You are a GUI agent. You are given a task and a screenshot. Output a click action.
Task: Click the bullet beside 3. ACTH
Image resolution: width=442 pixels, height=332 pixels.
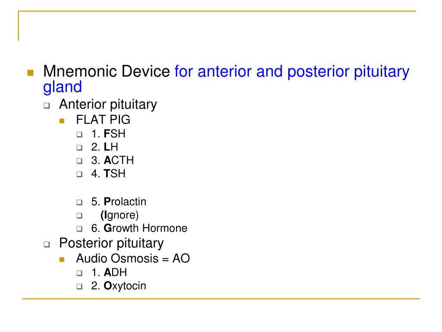click(x=79, y=161)
